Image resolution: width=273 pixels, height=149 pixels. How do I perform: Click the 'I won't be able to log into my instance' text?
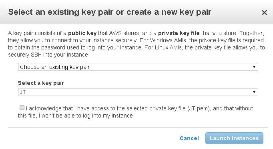(86, 116)
